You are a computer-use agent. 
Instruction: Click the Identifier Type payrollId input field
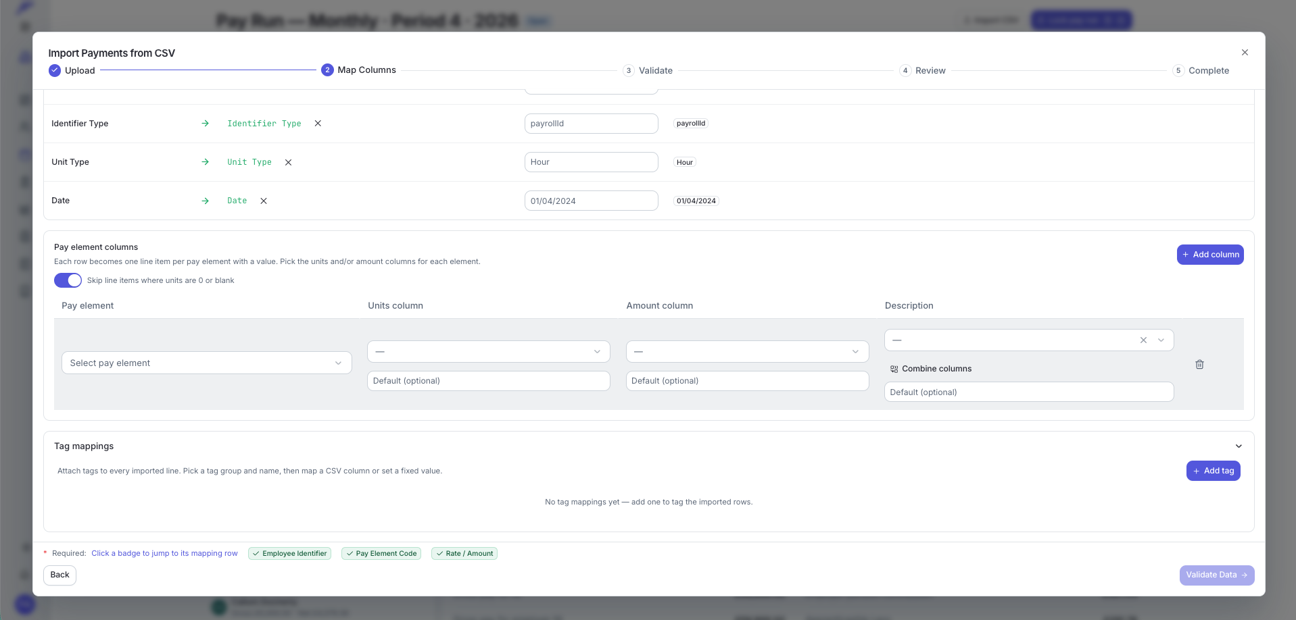click(592, 124)
